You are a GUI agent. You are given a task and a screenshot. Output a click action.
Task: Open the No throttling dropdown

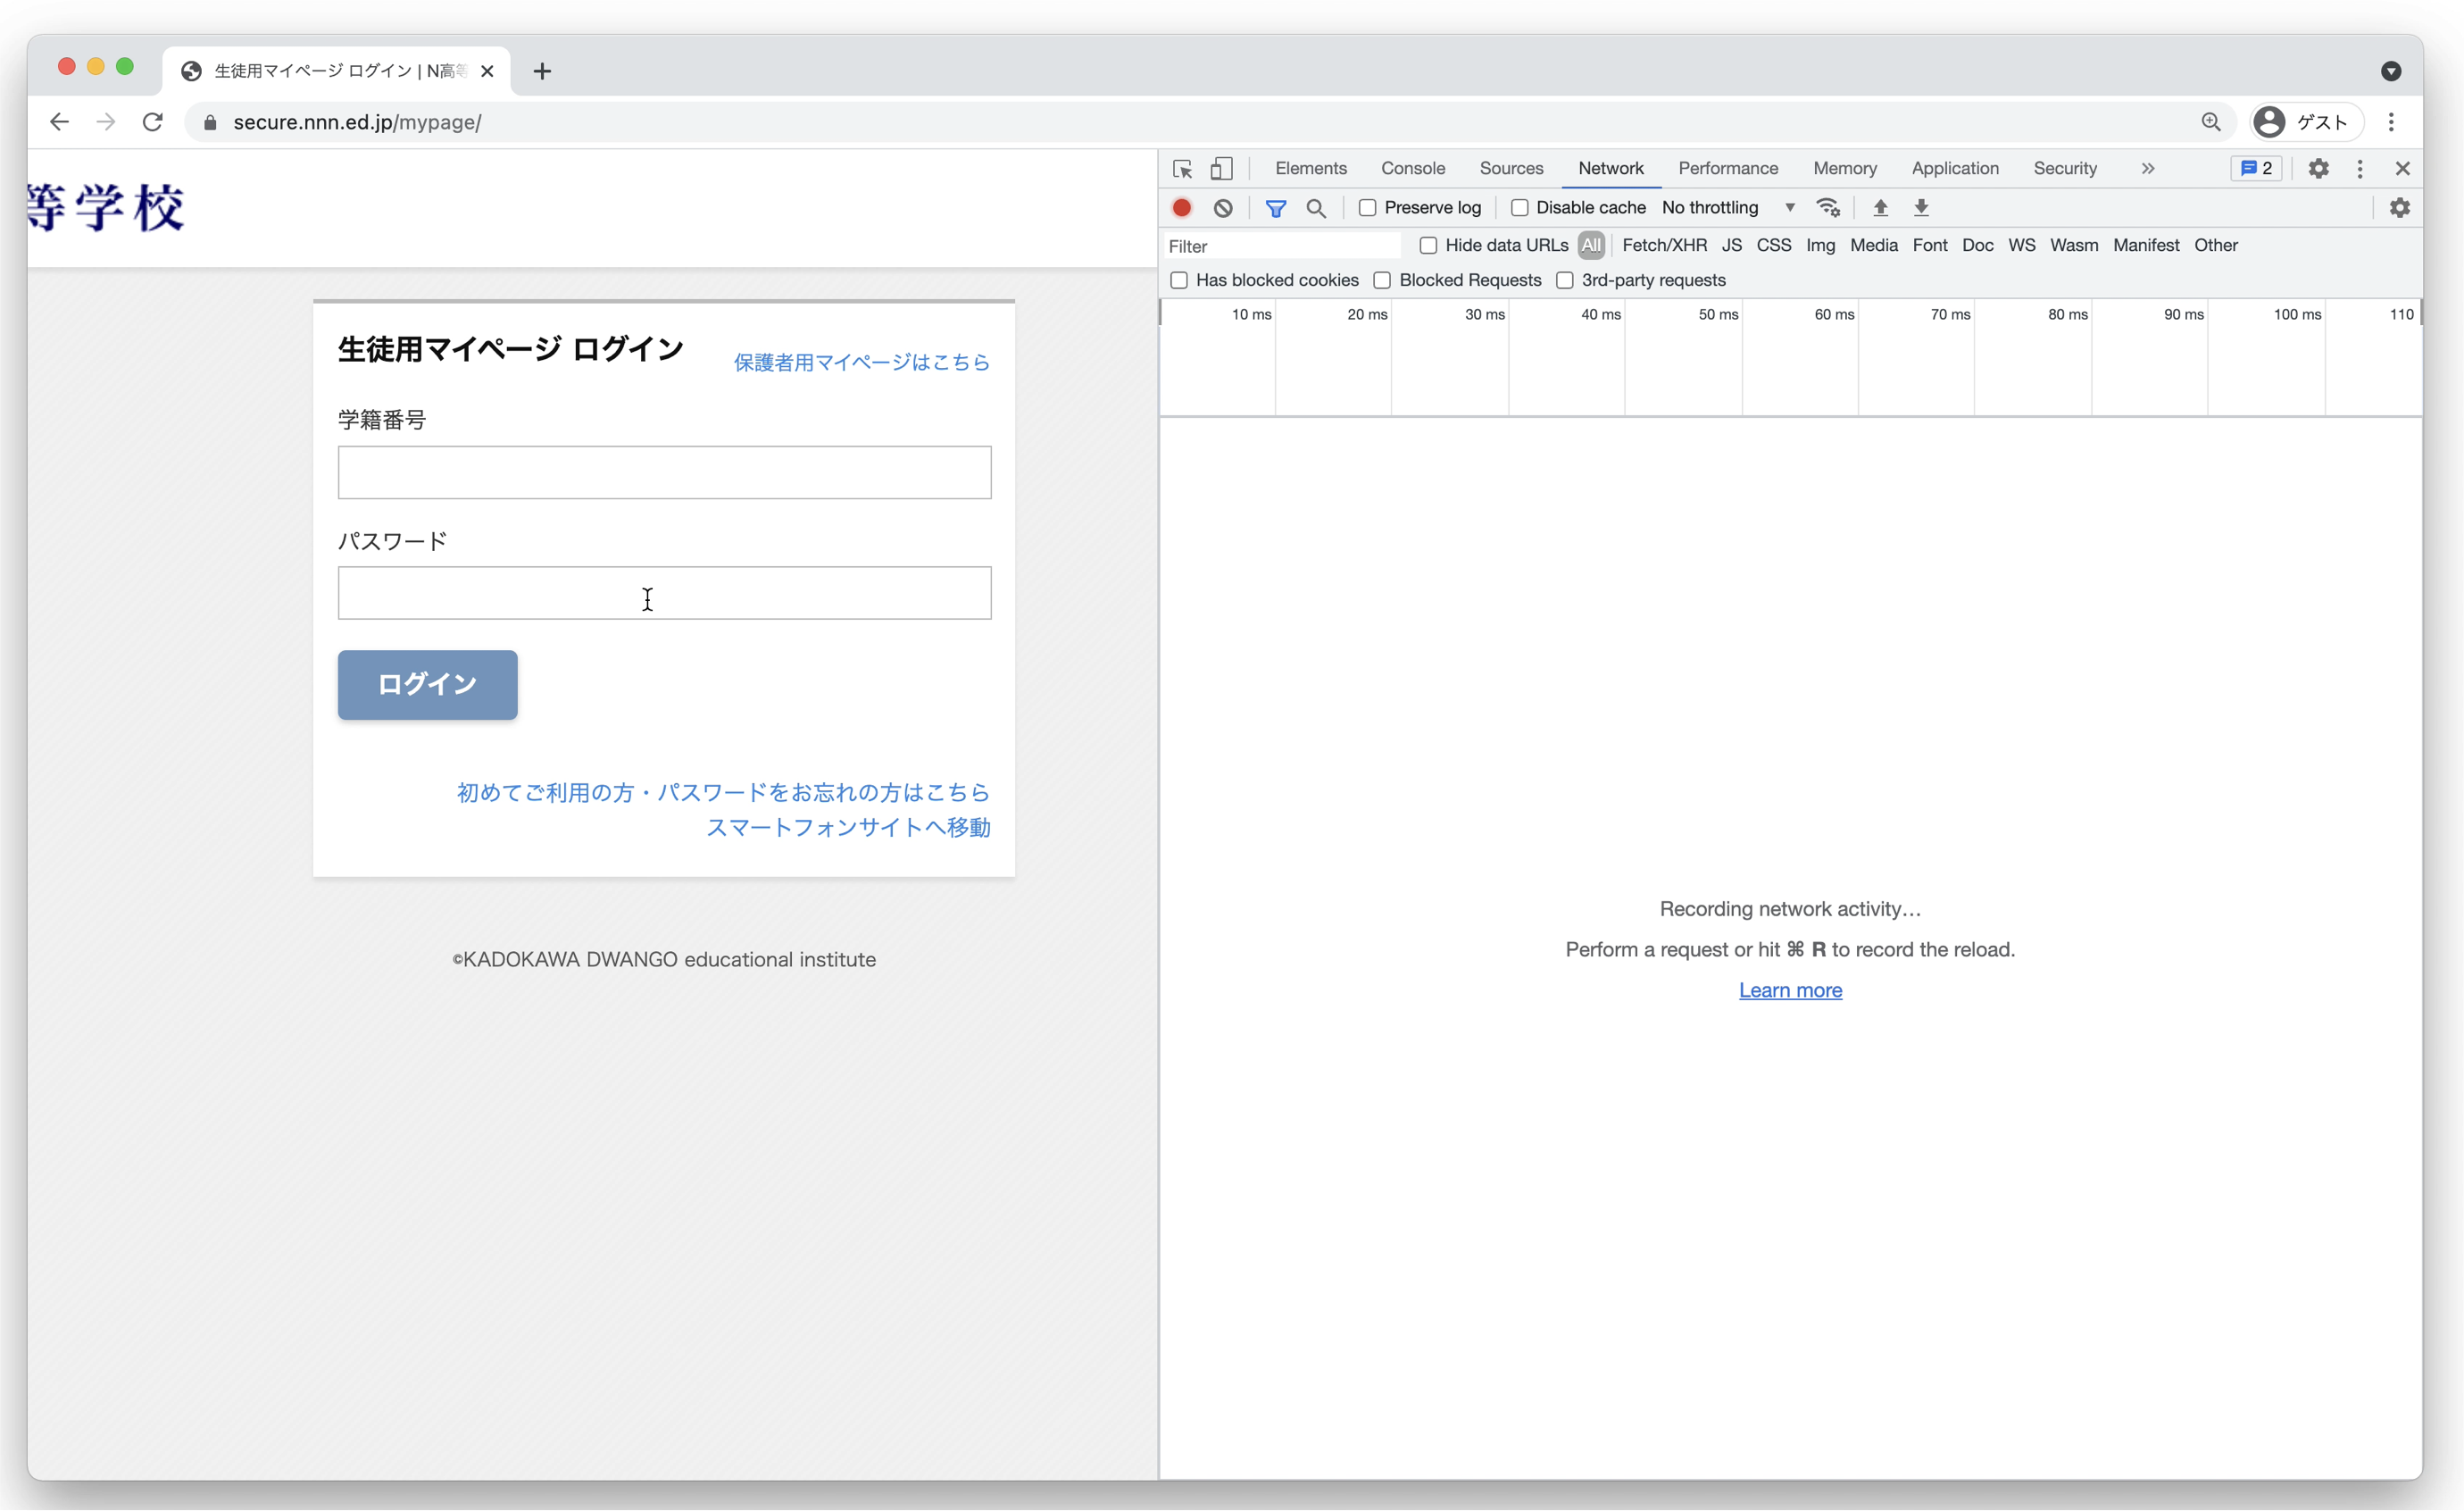click(1728, 208)
